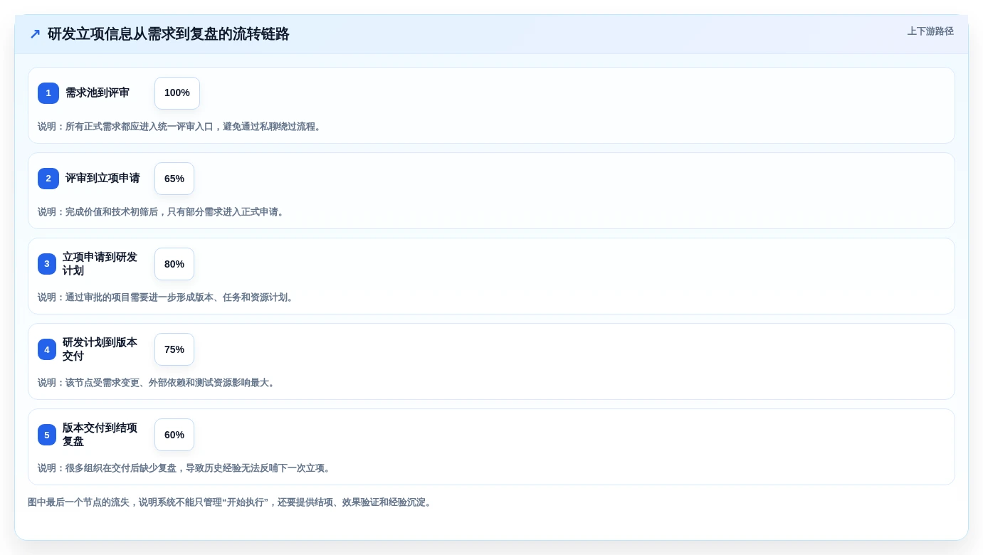Image resolution: width=983 pixels, height=555 pixels.
Task: Select the 版本交付到结项复盘 step label
Action: [x=100, y=435]
